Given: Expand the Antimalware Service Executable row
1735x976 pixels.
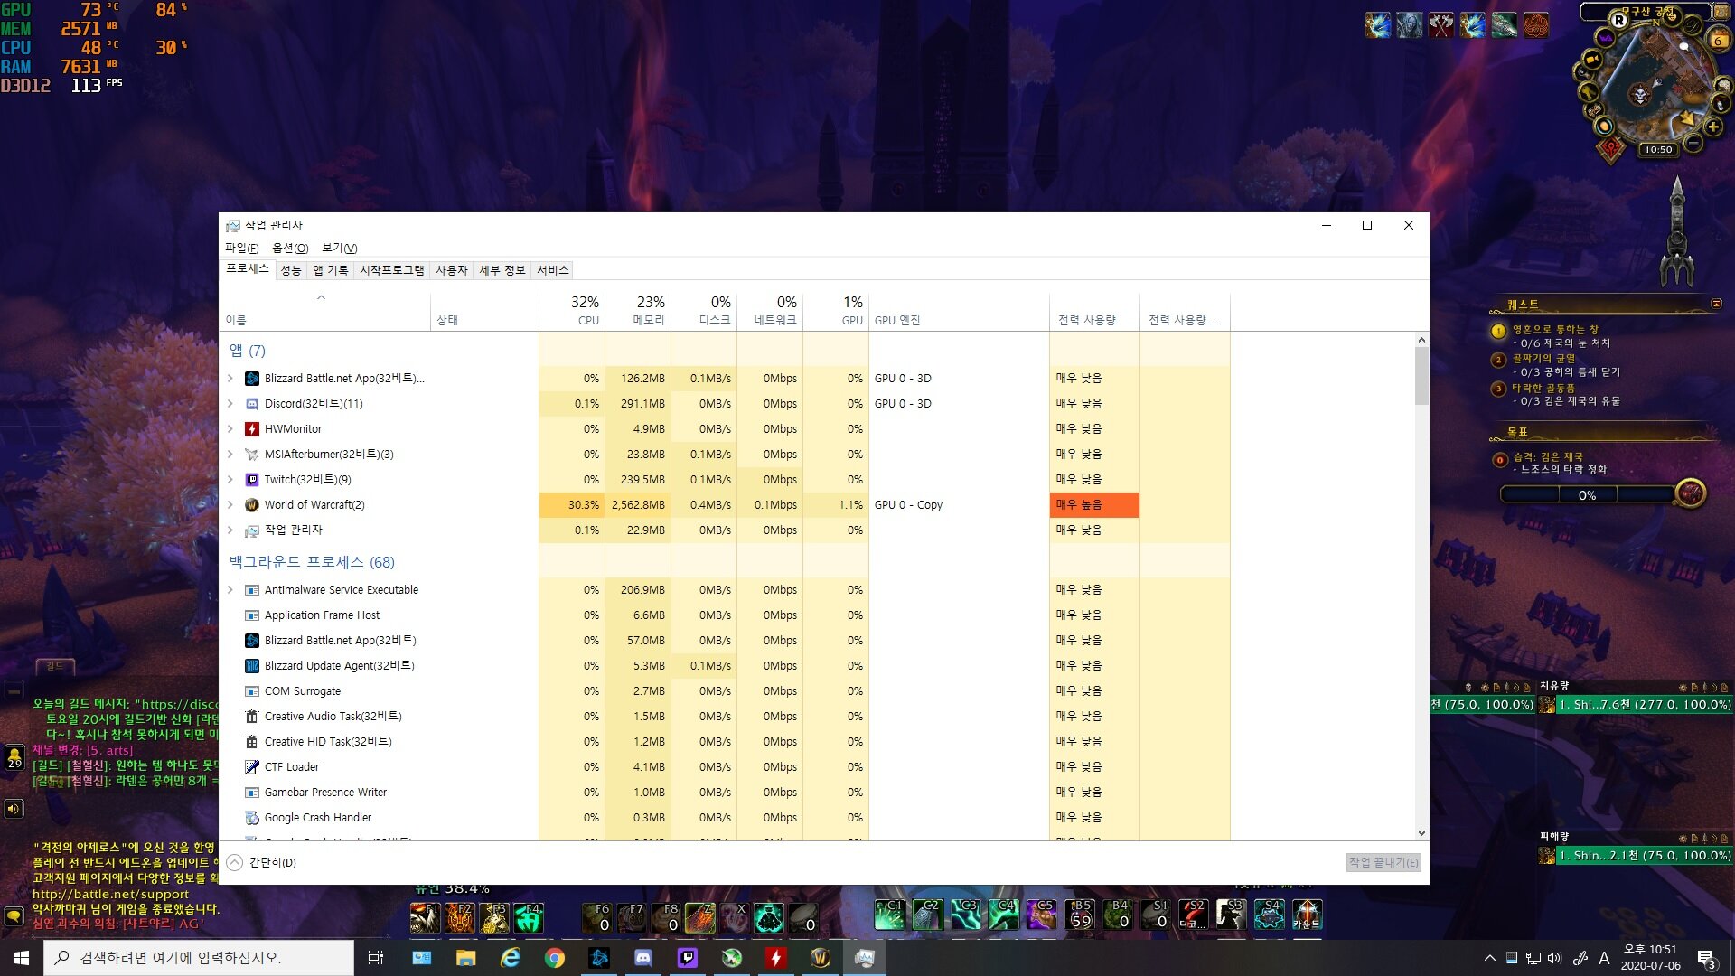Looking at the screenshot, I should click(x=230, y=590).
